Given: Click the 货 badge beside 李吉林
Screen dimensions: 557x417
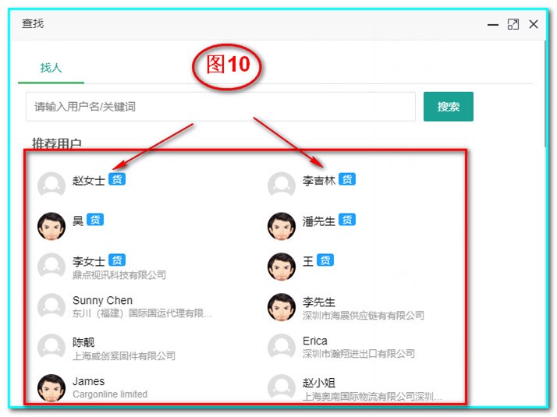Looking at the screenshot, I should point(347,179).
